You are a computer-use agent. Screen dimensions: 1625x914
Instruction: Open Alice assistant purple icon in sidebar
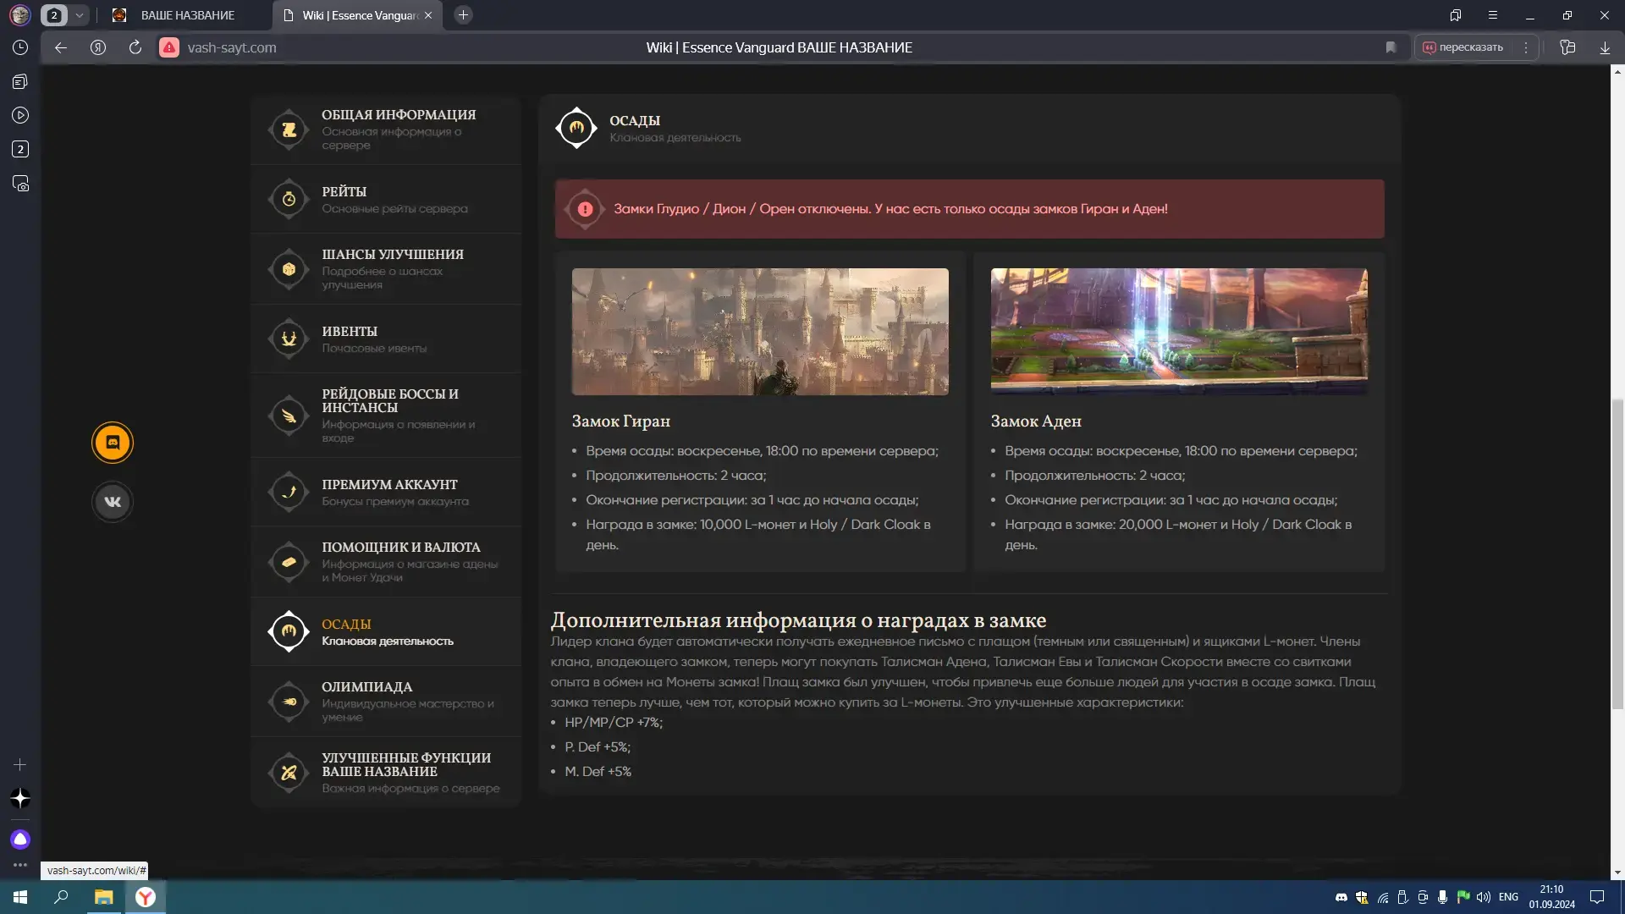(20, 840)
